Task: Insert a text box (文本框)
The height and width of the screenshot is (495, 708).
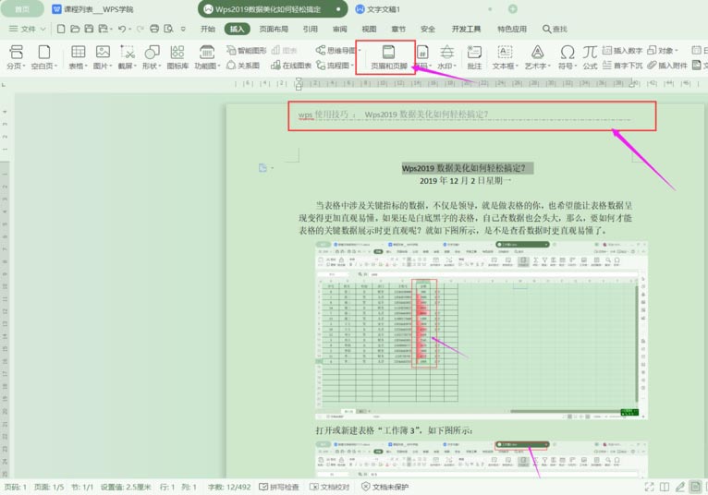Action: [505, 57]
